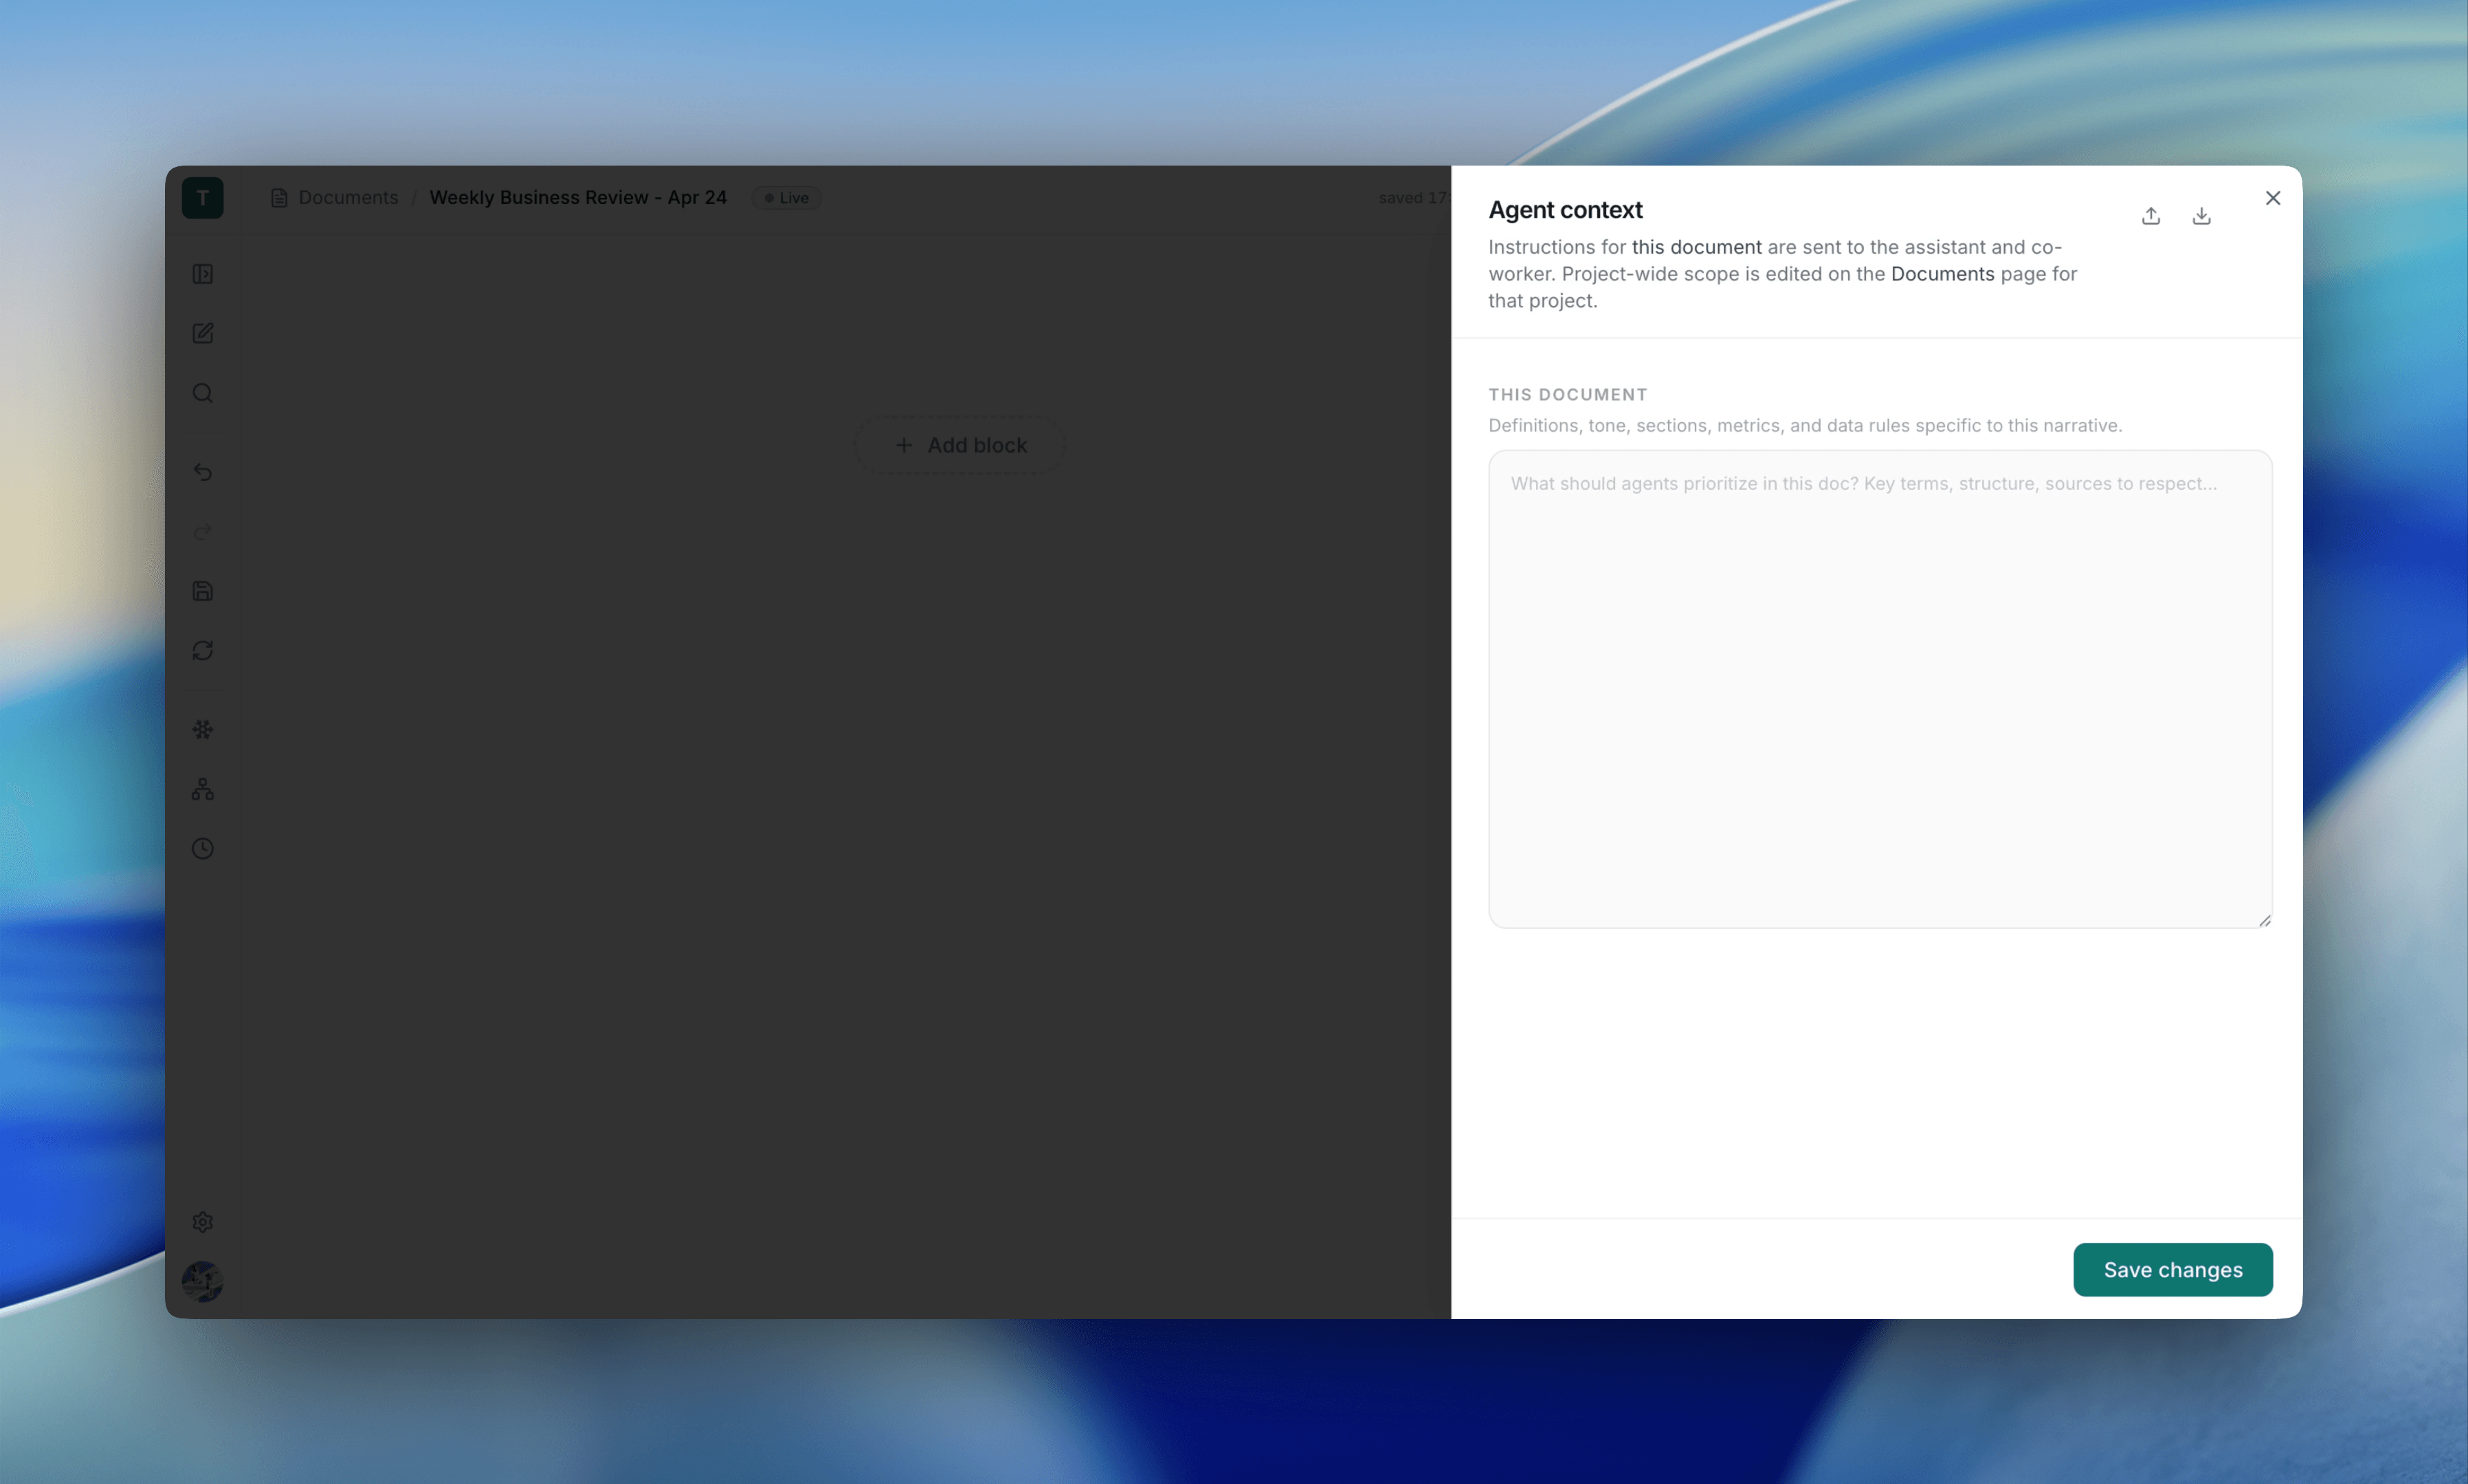Save document via floppy disk icon
This screenshot has height=1484, width=2468.
(202, 591)
